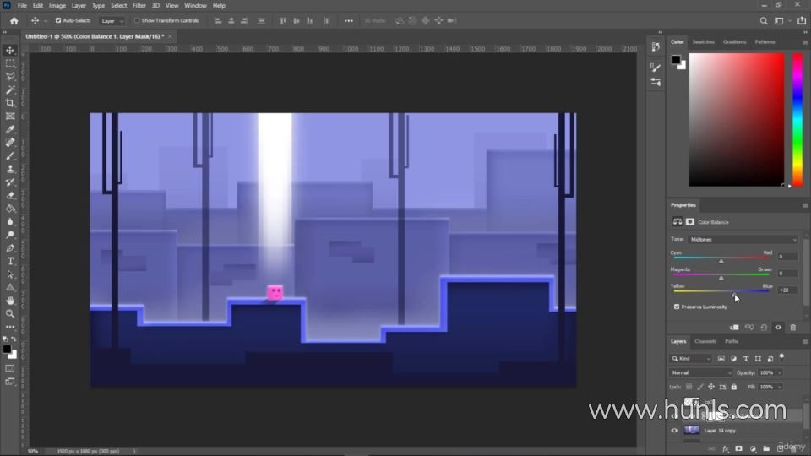The image size is (811, 456).
Task: Toggle the Auto-Select checkbox
Action: click(58, 20)
